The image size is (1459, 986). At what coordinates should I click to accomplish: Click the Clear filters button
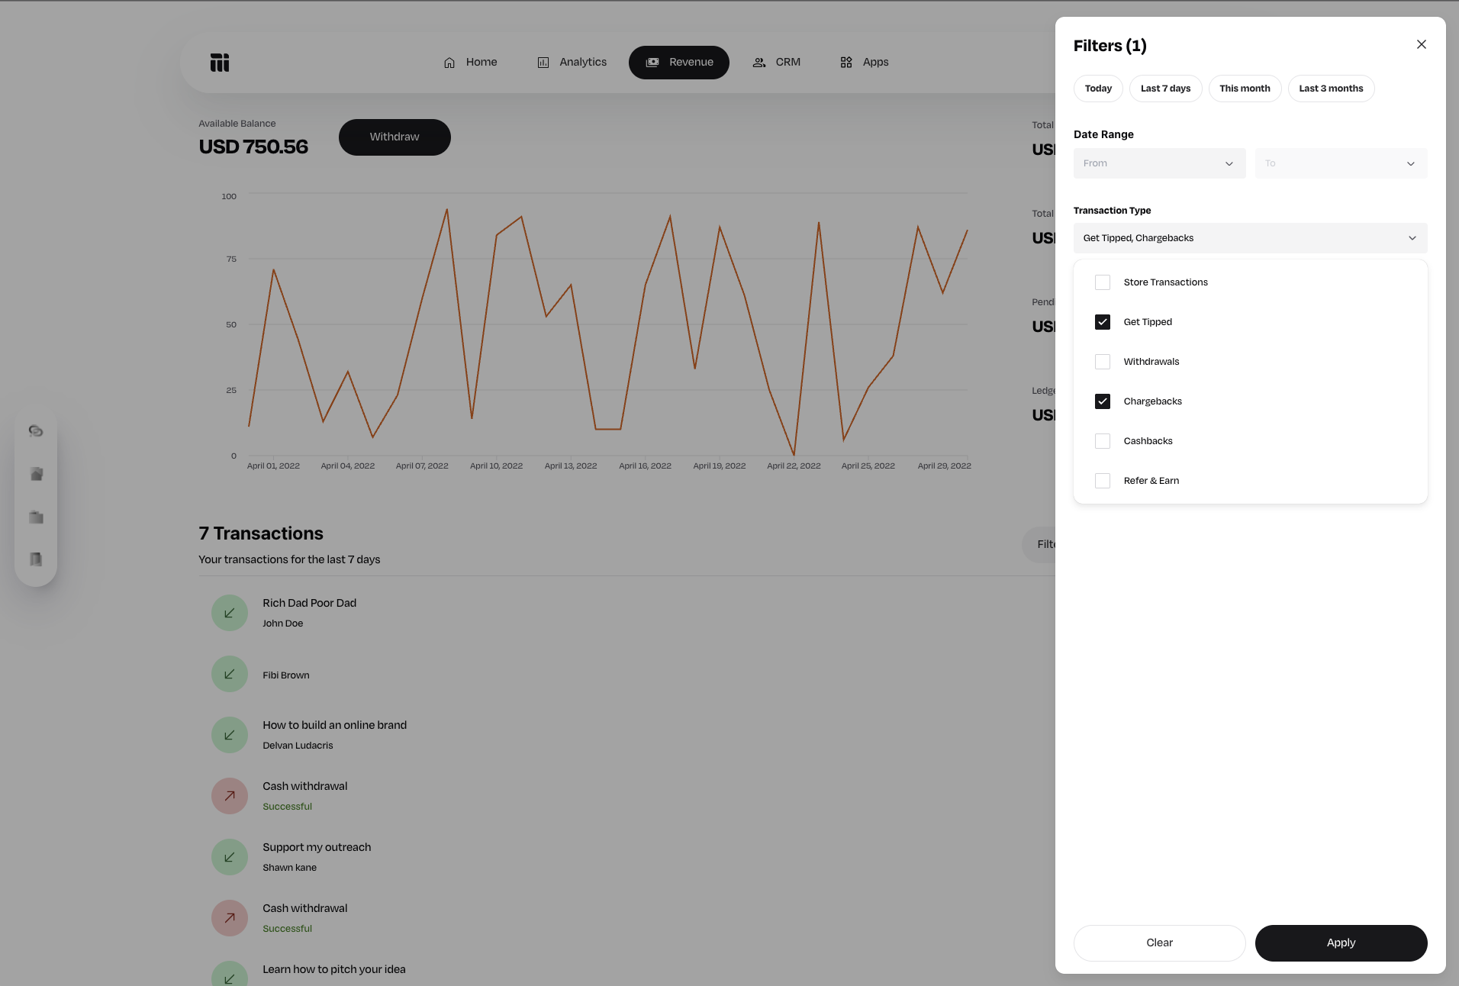coord(1159,943)
